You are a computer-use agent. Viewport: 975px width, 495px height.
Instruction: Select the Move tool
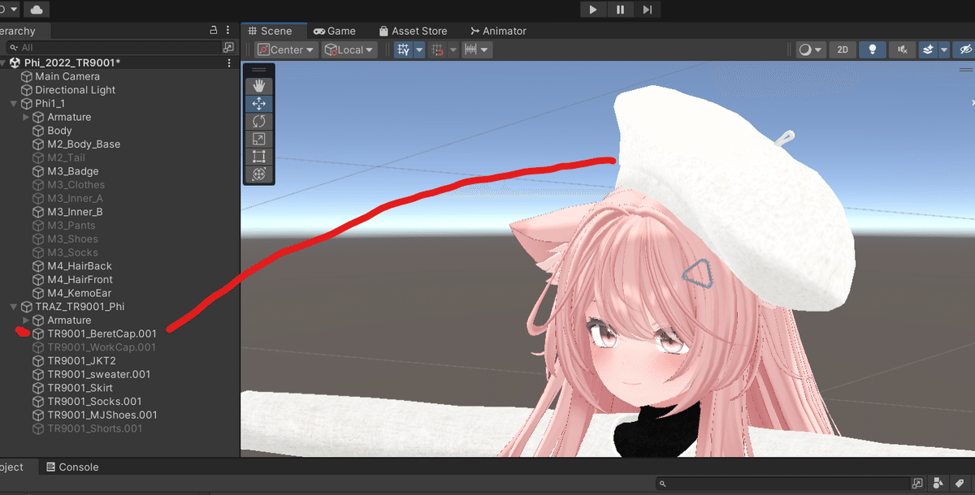(259, 103)
